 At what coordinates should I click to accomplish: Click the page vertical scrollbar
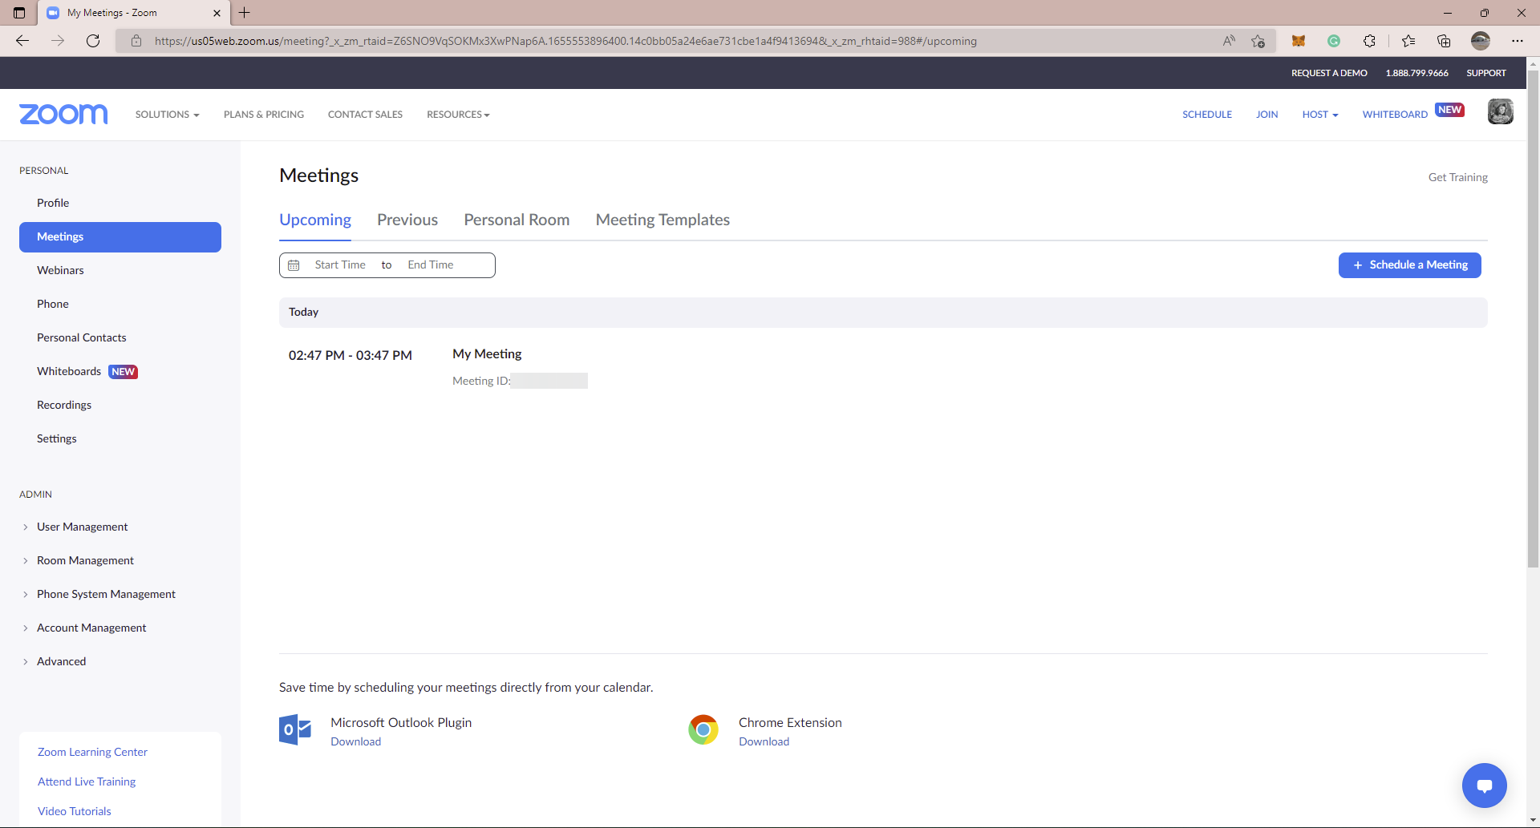1533,319
